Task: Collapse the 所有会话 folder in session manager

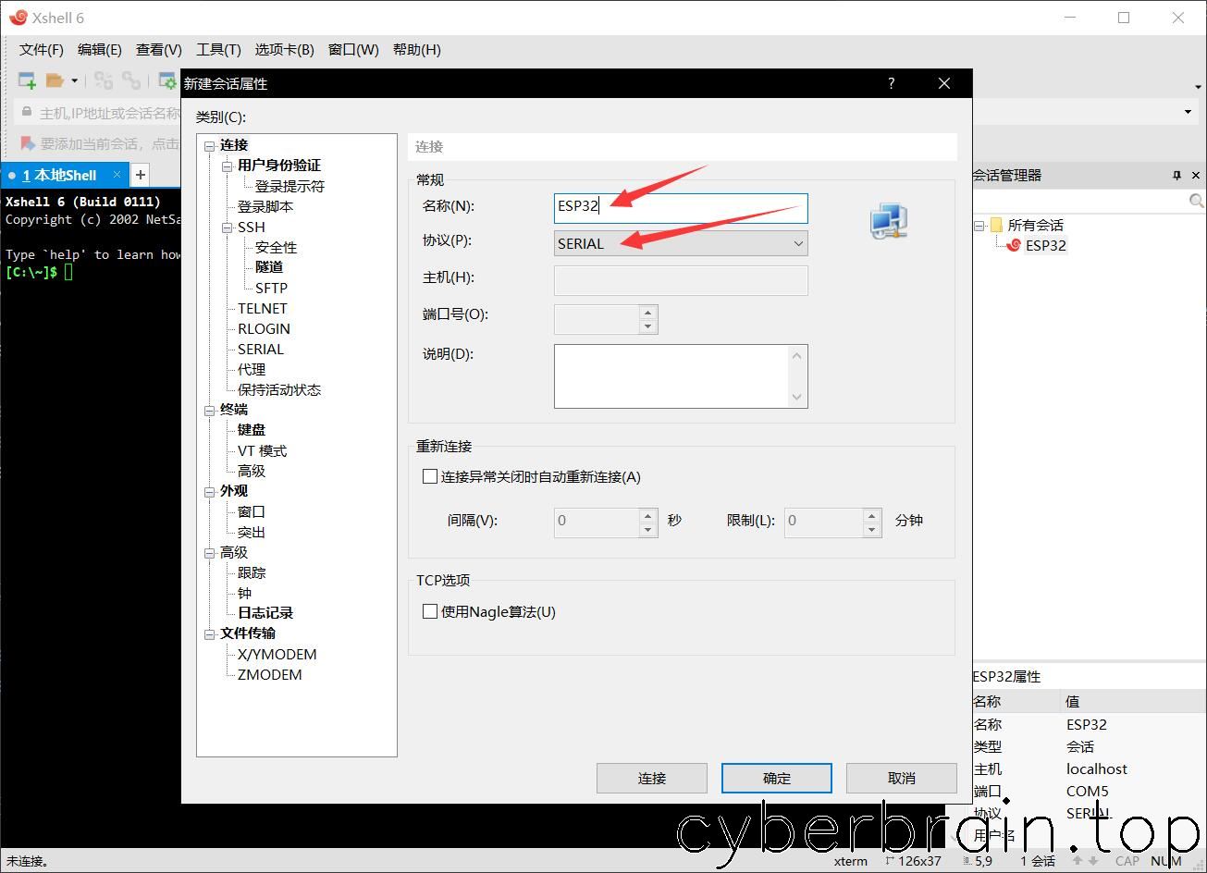Action: point(979,225)
